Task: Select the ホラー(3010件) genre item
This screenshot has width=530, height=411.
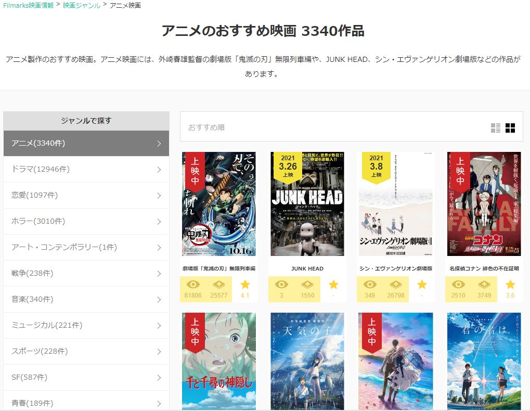Action: coord(86,222)
